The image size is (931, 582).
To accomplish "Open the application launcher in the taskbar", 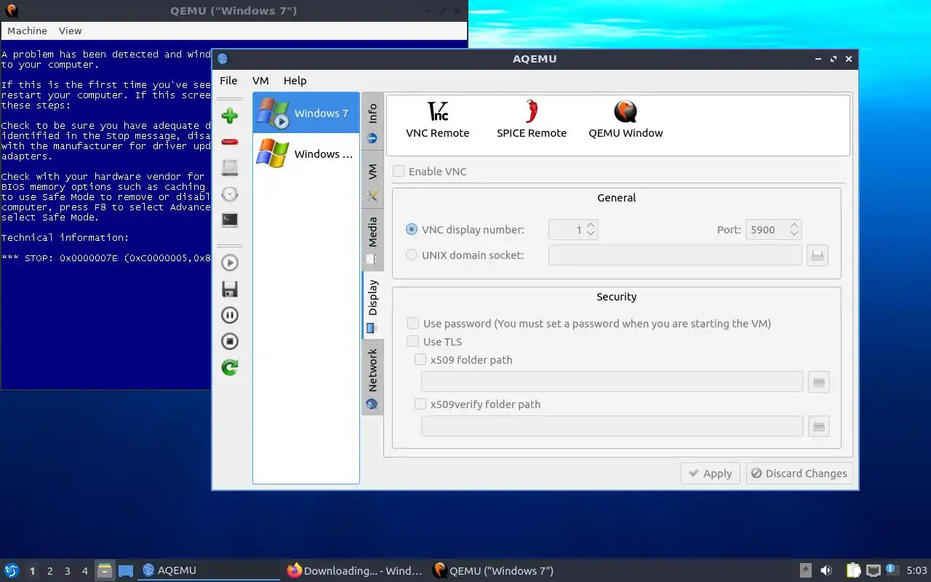I will click(x=12, y=570).
